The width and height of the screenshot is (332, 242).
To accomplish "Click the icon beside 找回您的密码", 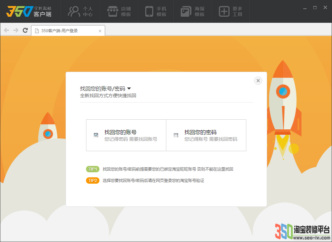I will click(176, 135).
